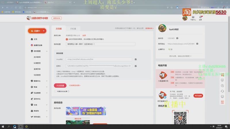Bookmark the page with the star icon in the address bar
230x129 pixels.
coord(171,7)
